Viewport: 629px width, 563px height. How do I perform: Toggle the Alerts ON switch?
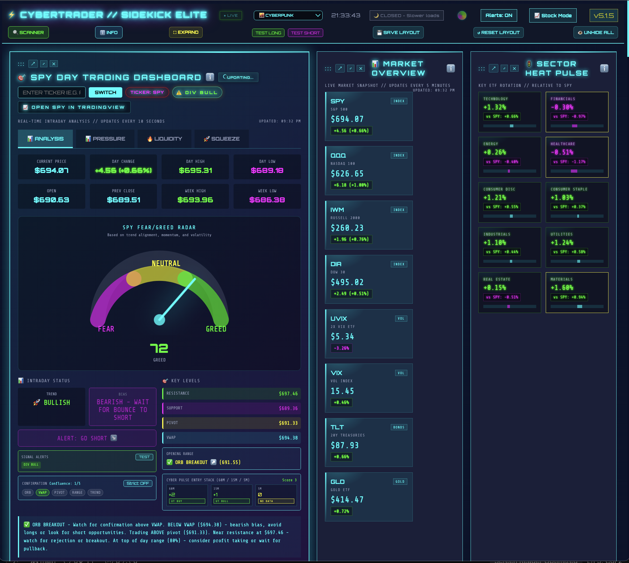(499, 15)
